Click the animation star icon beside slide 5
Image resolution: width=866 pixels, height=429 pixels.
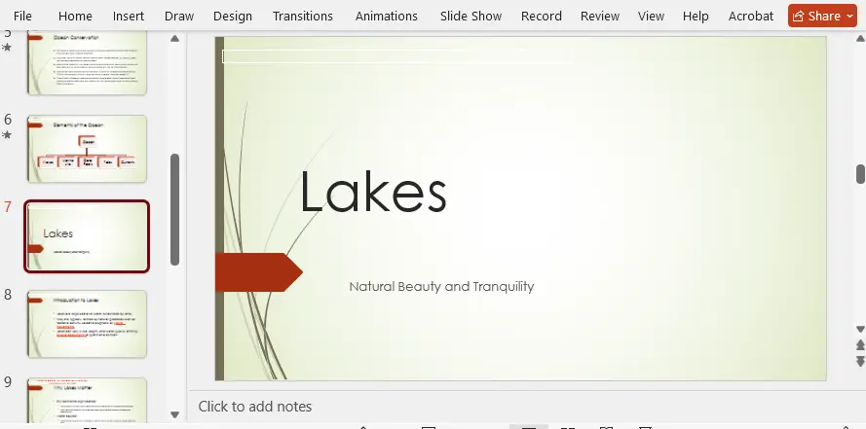click(7, 48)
